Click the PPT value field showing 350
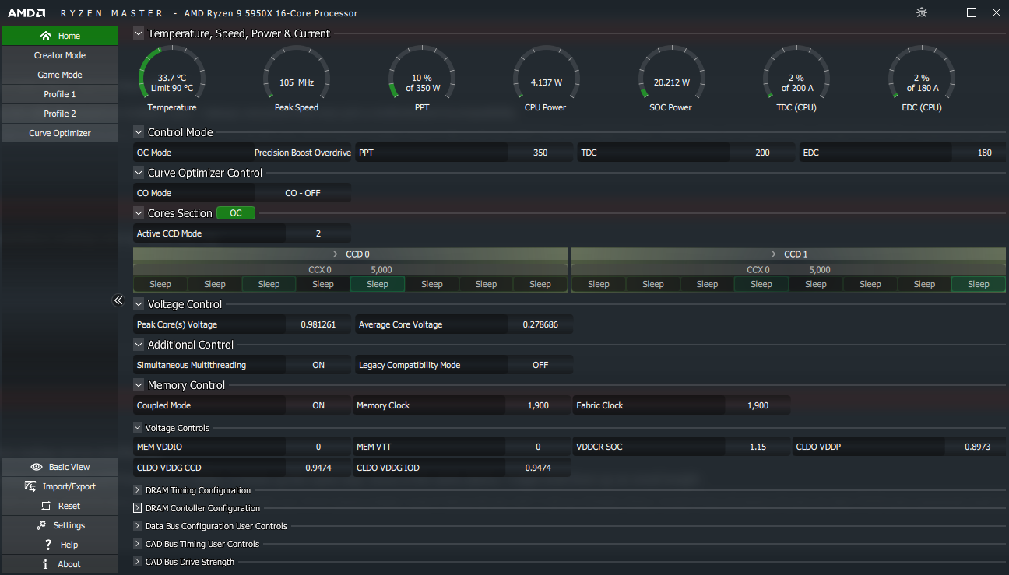Viewport: 1009px width, 575px height. click(540, 153)
